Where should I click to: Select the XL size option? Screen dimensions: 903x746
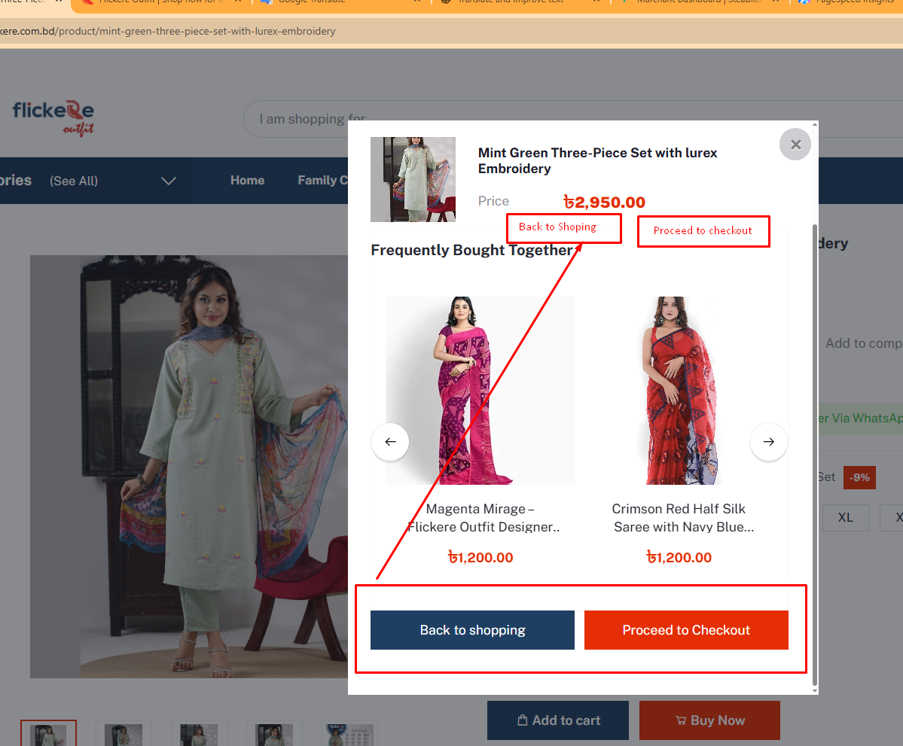pos(845,518)
